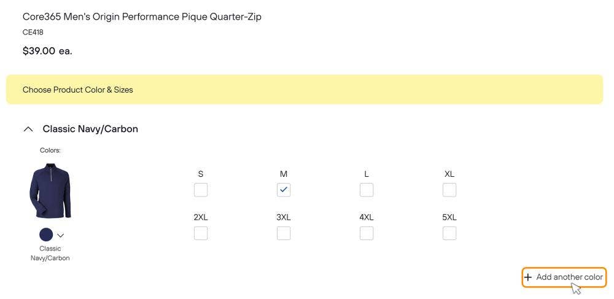Click the navy blue color swatch circle
The image size is (614, 299).
pyautogui.click(x=46, y=235)
